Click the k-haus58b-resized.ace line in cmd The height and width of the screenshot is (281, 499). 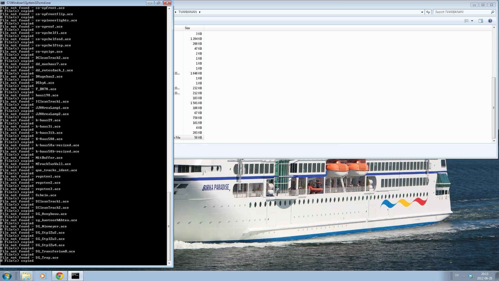(40, 152)
